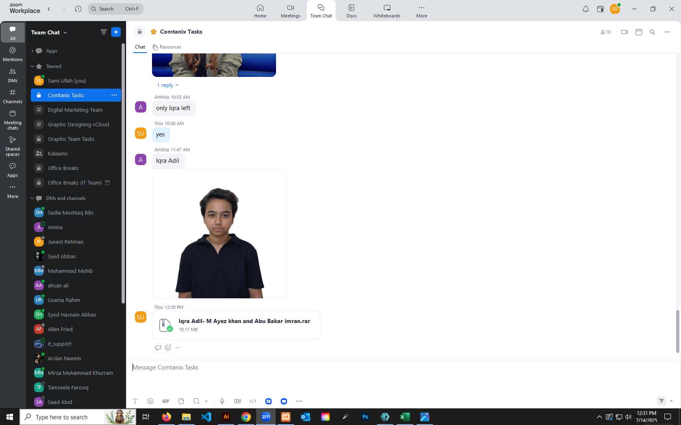Viewport: 681px width, 425px height.
Task: Open the More menu in the top navigation
Action: [422, 11]
